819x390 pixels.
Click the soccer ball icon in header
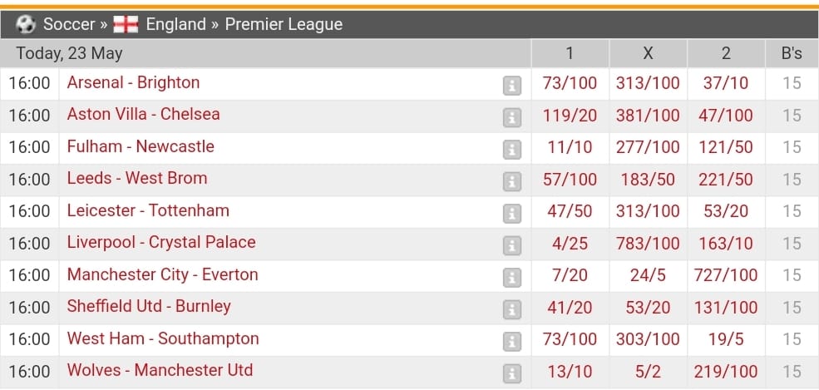[x=26, y=24]
